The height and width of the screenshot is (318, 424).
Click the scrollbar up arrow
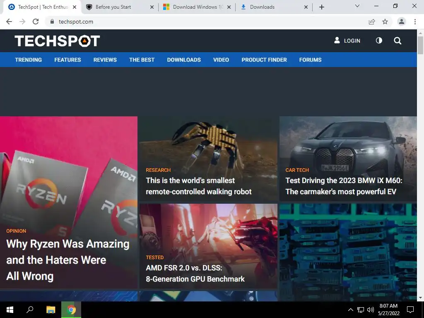421,33
